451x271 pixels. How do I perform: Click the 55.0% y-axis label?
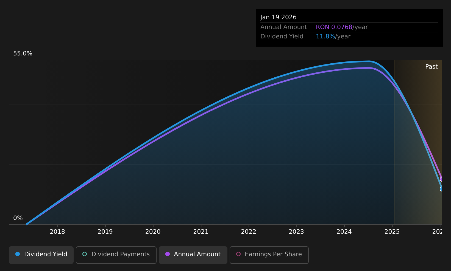click(x=23, y=53)
